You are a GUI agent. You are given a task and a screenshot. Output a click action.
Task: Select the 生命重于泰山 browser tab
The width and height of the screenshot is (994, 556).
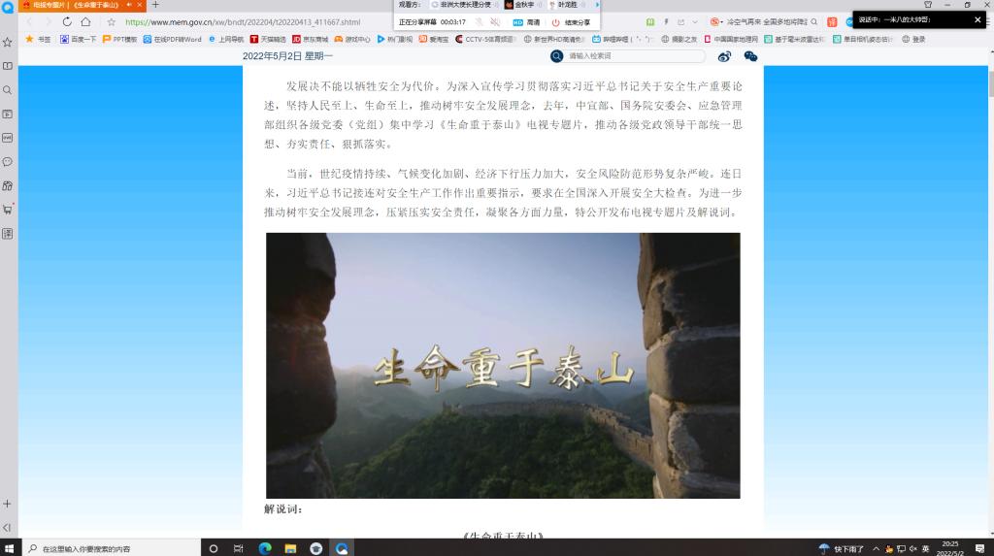click(78, 5)
